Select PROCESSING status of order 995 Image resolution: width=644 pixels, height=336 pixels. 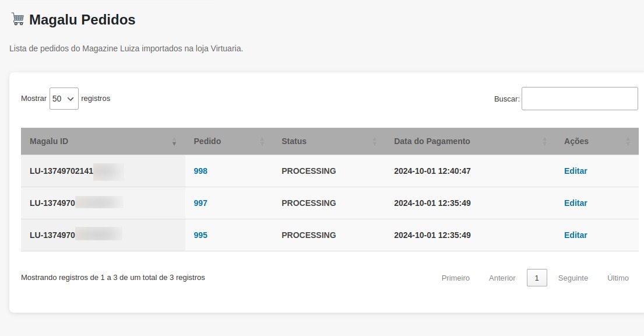pyautogui.click(x=308, y=235)
